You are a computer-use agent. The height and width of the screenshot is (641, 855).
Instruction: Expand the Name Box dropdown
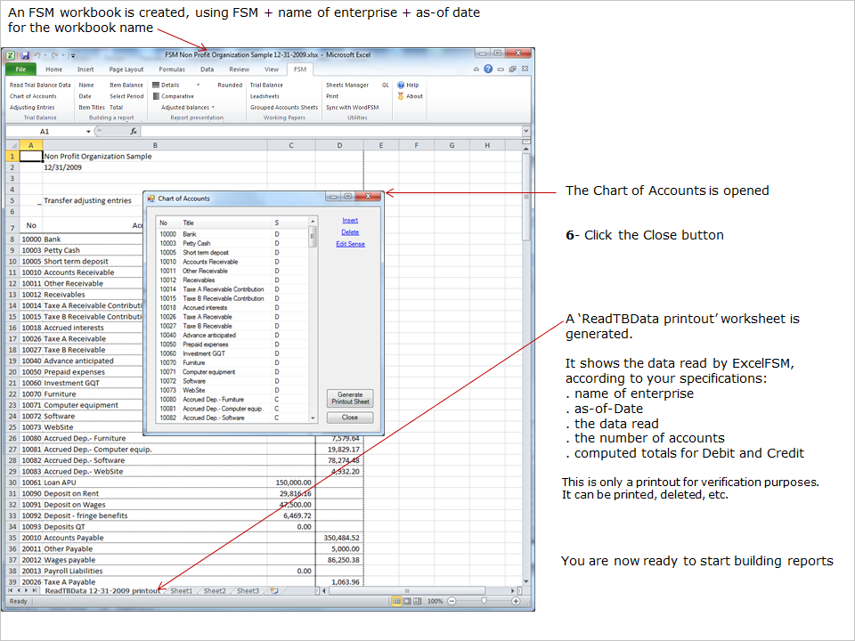[88, 131]
